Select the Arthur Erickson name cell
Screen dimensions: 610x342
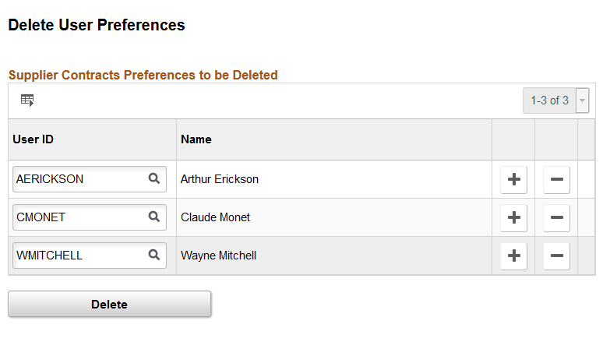220,179
